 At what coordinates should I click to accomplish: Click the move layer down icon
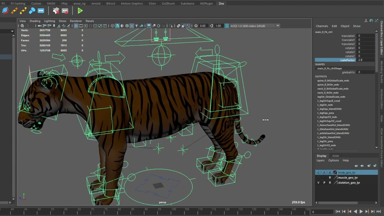click(362, 166)
